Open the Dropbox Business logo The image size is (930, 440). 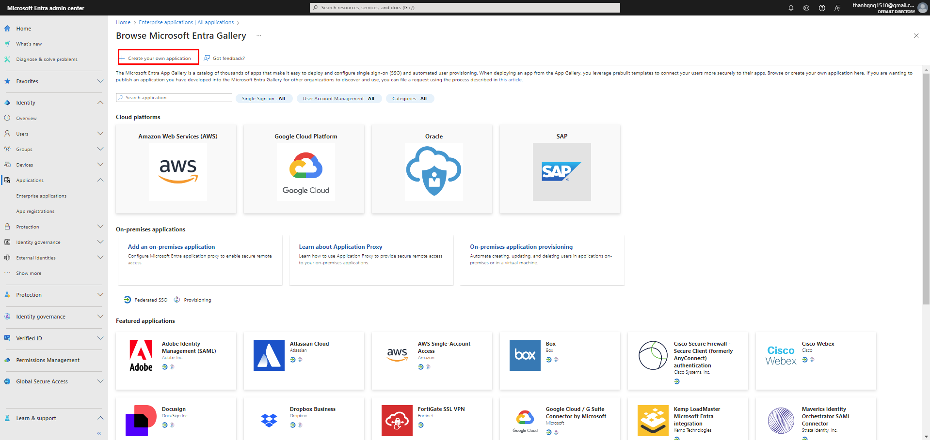tap(269, 421)
